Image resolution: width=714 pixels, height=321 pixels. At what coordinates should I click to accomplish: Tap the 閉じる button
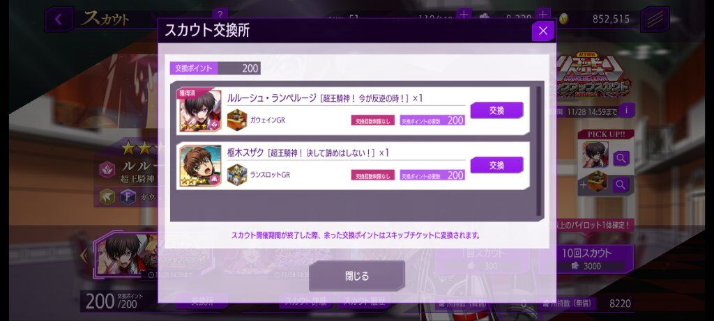tap(356, 276)
